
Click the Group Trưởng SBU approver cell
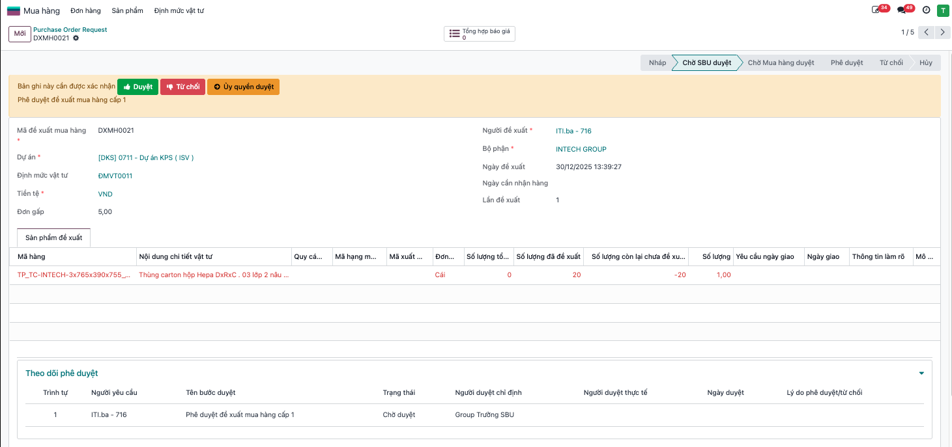tap(484, 415)
